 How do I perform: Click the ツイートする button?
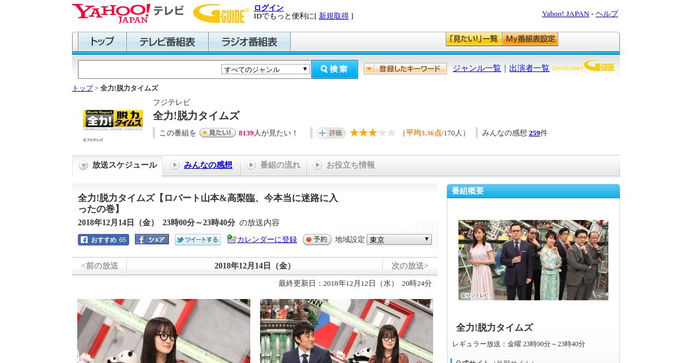198,240
